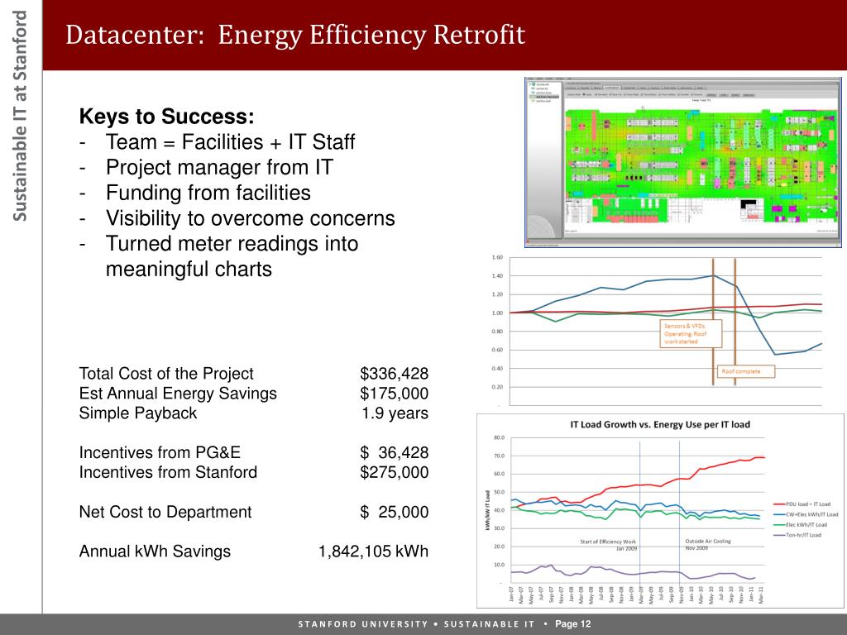847x635 pixels.
Task: Select the value $175,000
Action: pos(394,394)
